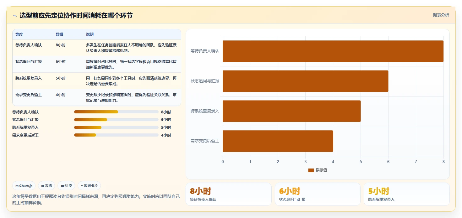Toggle the 指标值 legend color box
This screenshot has width=462, height=218.
coord(311,170)
